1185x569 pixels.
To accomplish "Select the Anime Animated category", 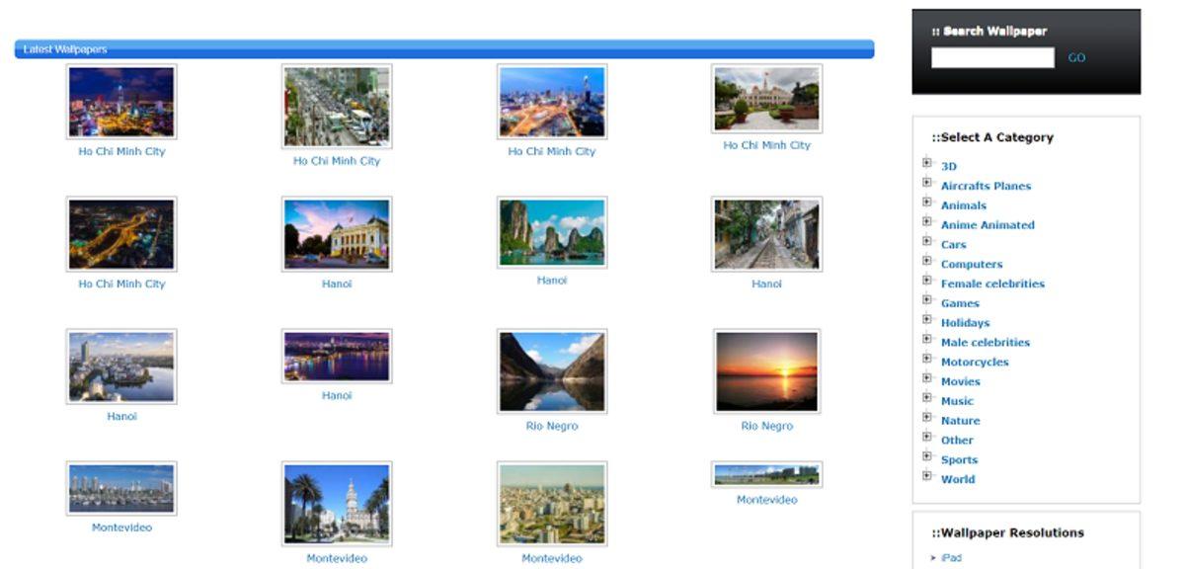I will (987, 225).
